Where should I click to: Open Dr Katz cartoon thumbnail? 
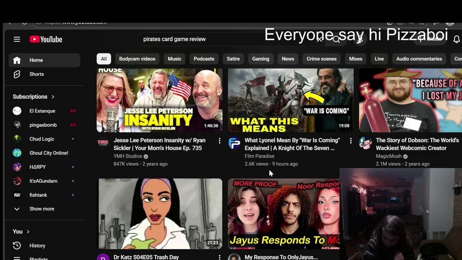coord(160,214)
